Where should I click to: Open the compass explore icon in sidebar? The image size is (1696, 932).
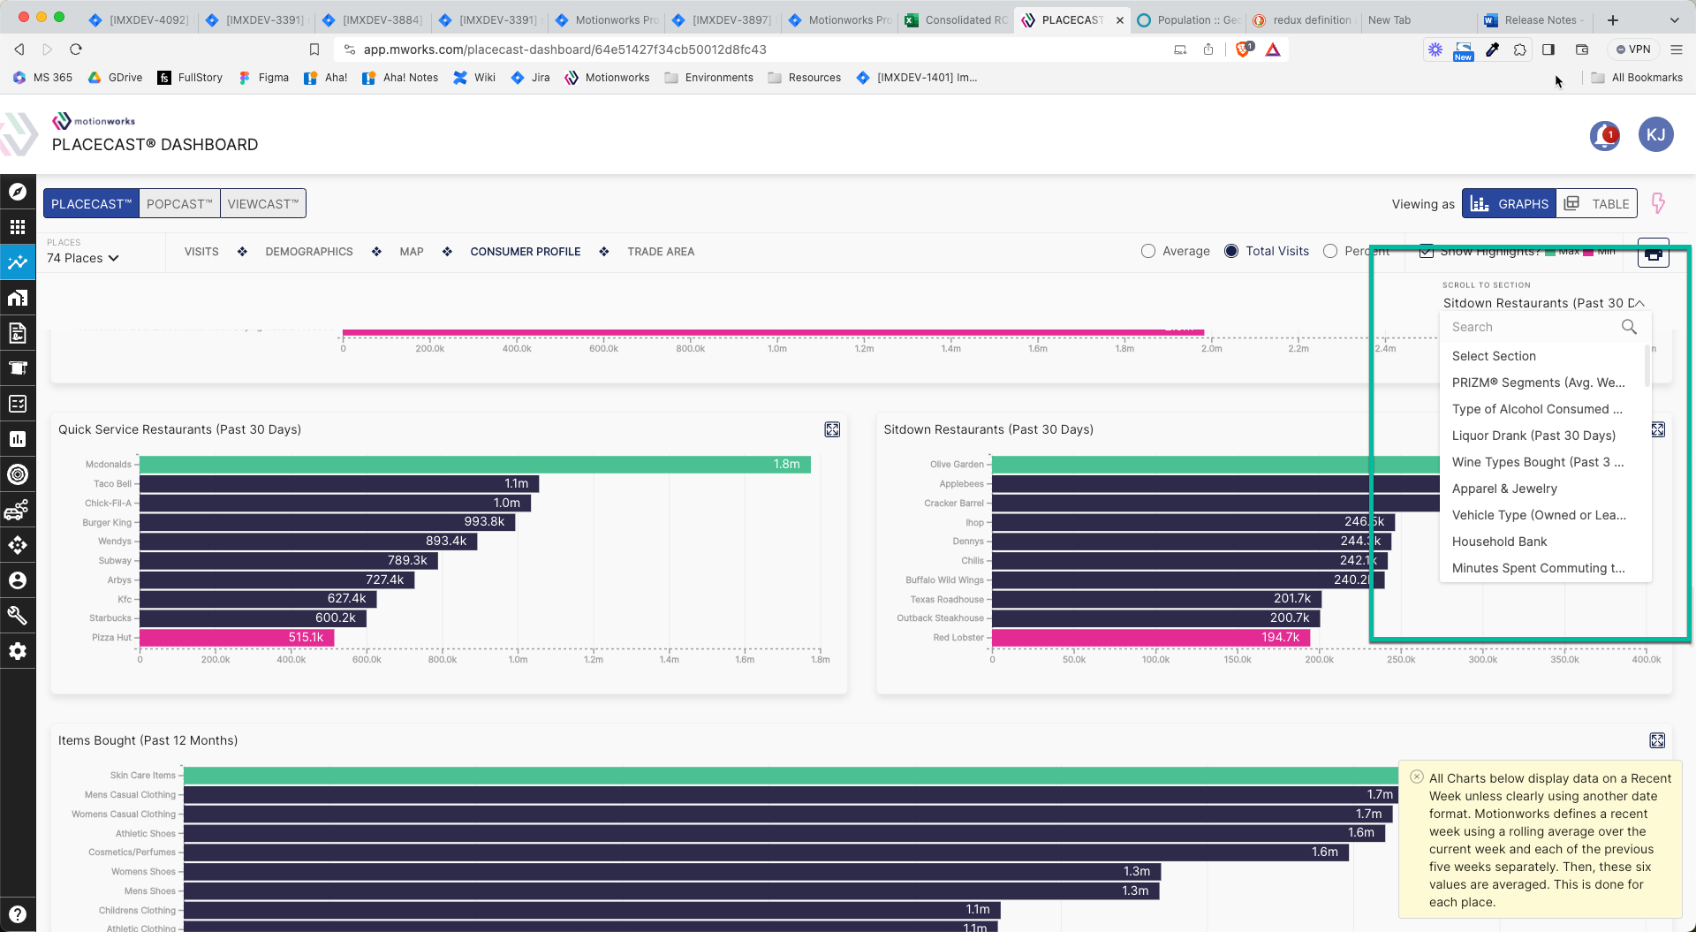pyautogui.click(x=18, y=192)
